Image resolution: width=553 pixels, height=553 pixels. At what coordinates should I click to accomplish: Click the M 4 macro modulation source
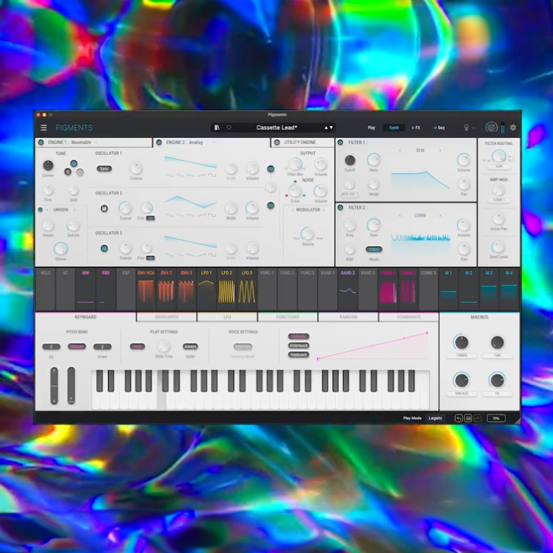(x=509, y=289)
